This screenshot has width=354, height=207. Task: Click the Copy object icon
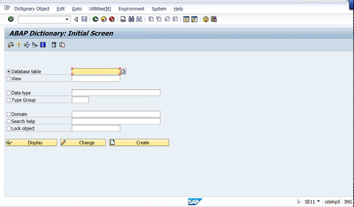[x=62, y=45]
